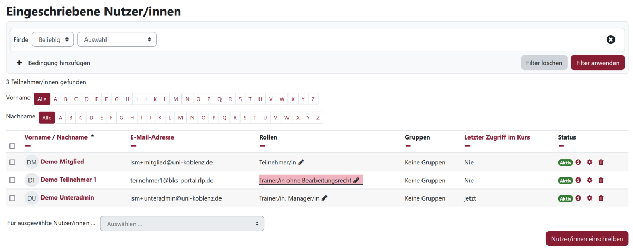Filter Vorname by letter M
633x249 pixels.
tap(176, 99)
